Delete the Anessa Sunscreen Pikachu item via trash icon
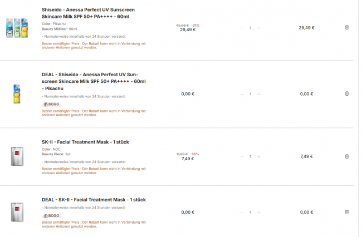362x237 pixels. tap(347, 27)
